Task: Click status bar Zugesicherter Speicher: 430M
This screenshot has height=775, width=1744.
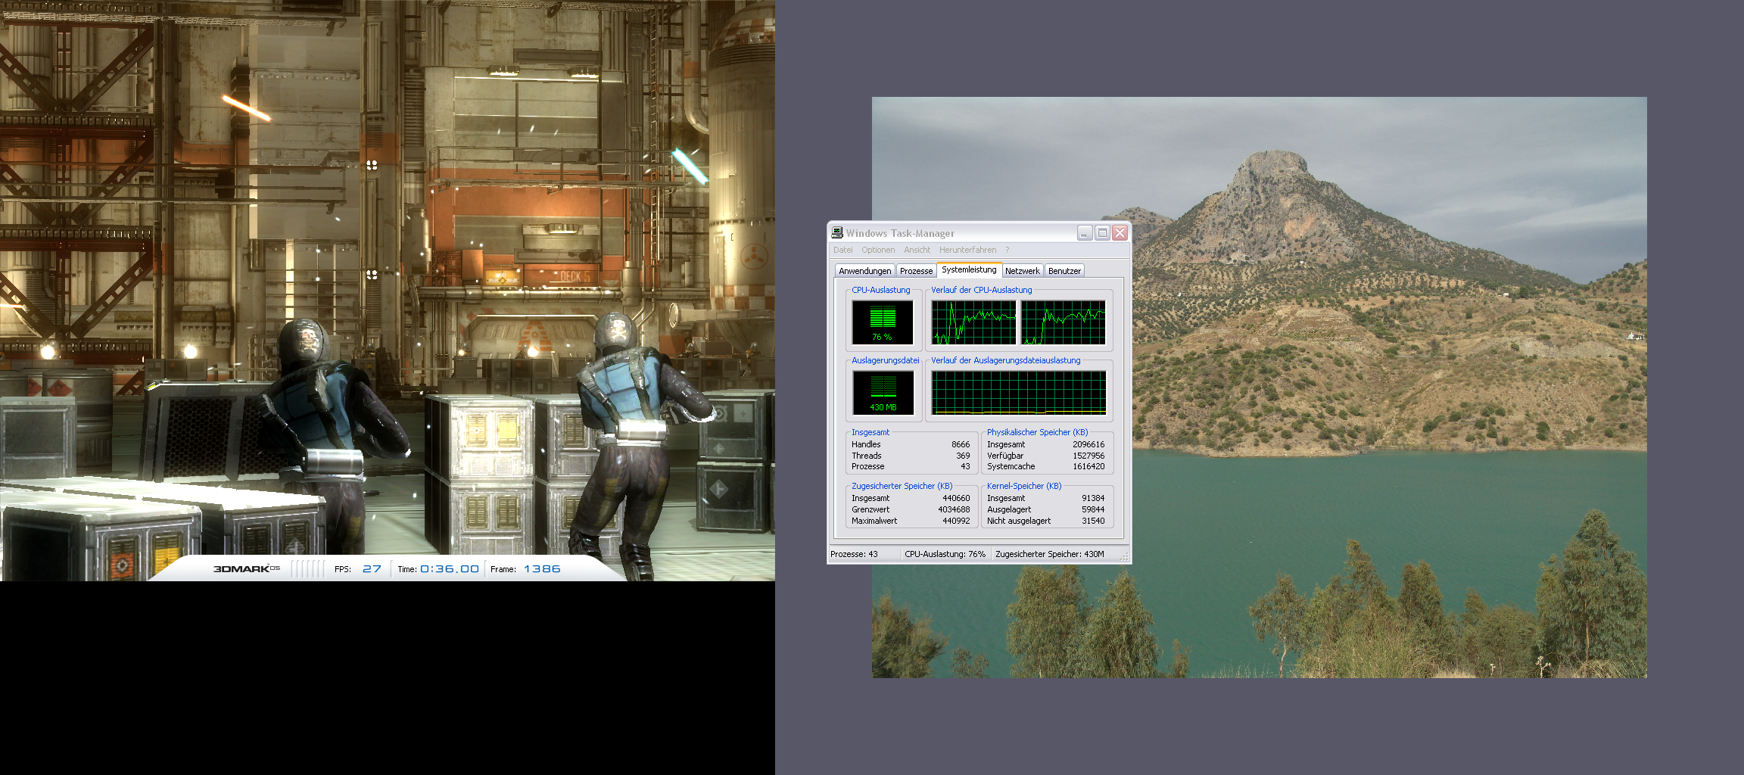Action: [1050, 554]
